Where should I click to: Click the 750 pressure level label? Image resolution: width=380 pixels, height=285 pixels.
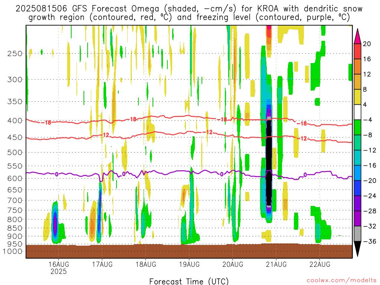coord(15,210)
